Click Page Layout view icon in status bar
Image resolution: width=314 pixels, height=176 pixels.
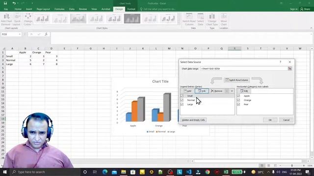coord(268,166)
